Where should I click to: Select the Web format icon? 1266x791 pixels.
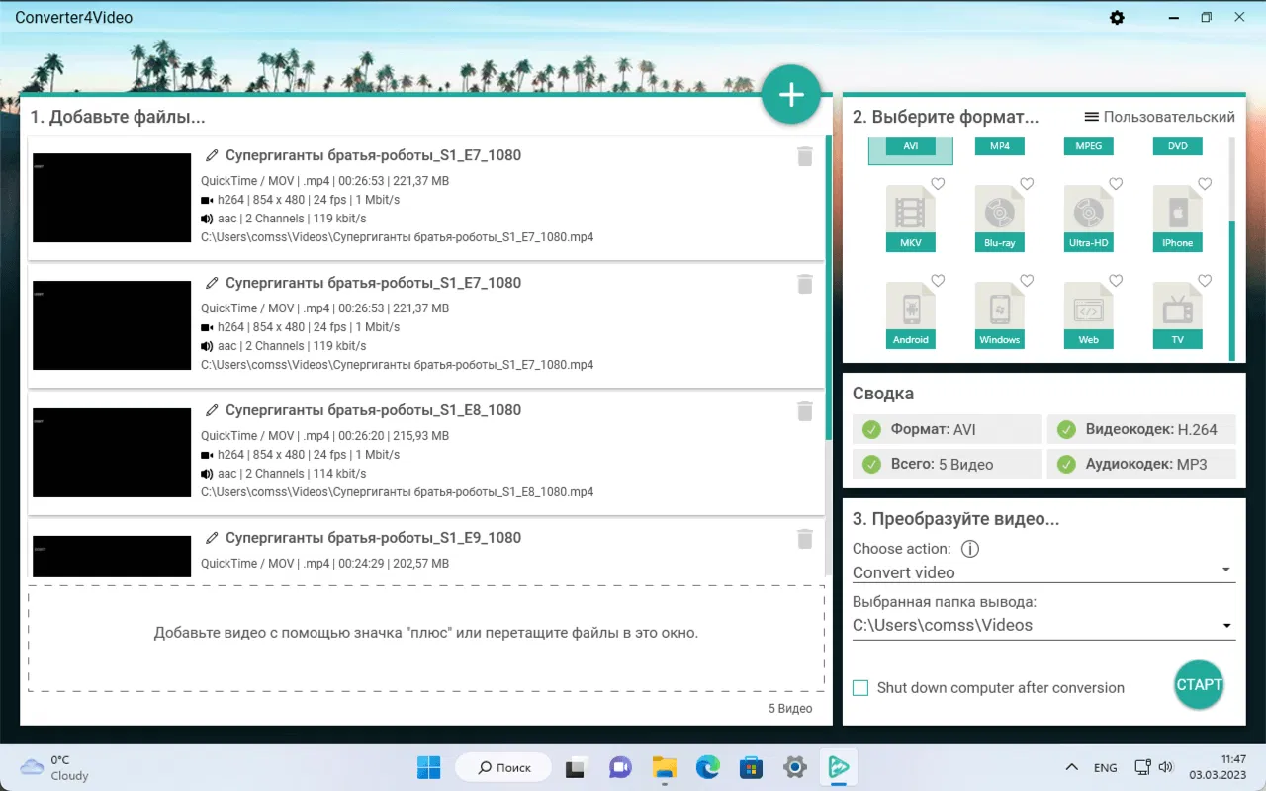pos(1089,314)
